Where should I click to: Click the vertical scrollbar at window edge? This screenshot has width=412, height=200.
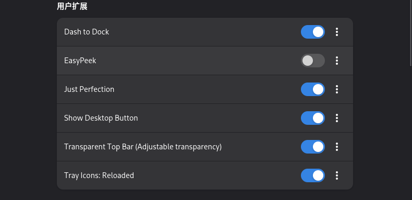pos(410,33)
